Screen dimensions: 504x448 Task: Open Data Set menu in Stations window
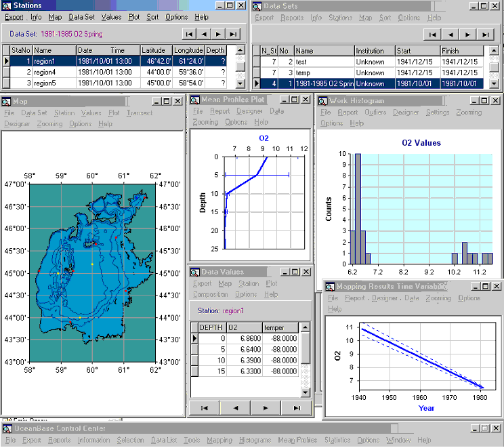(82, 18)
